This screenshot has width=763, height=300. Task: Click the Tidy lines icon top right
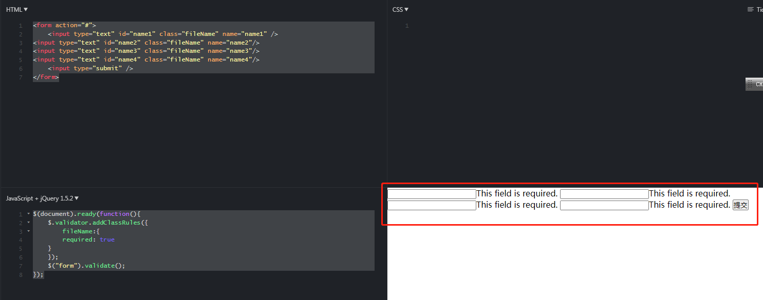pyautogui.click(x=752, y=9)
